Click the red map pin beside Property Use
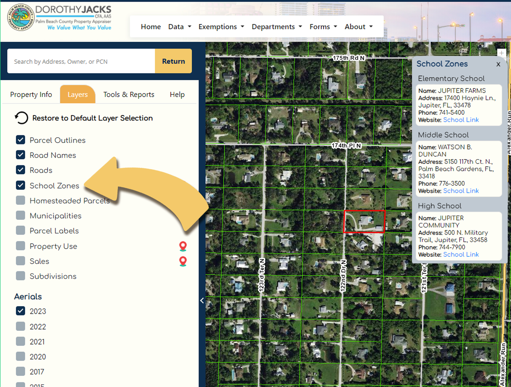 183,246
